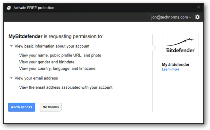Image resolution: width=210 pixels, height=130 pixels.
Task: Open the jon@technorms.com account dropdown
Action: coord(171,17)
